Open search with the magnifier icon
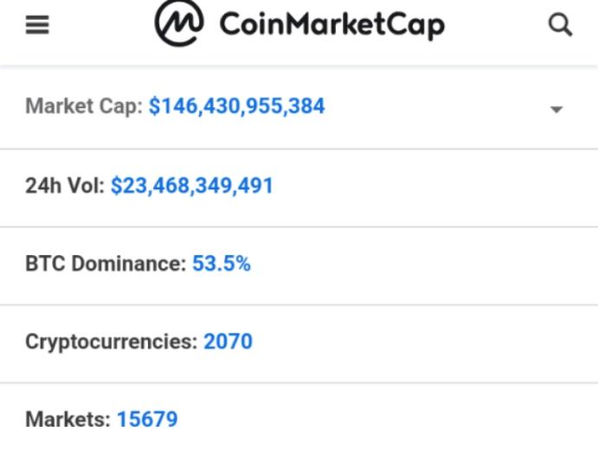Viewport: 598px width, 452px height. 561,26
